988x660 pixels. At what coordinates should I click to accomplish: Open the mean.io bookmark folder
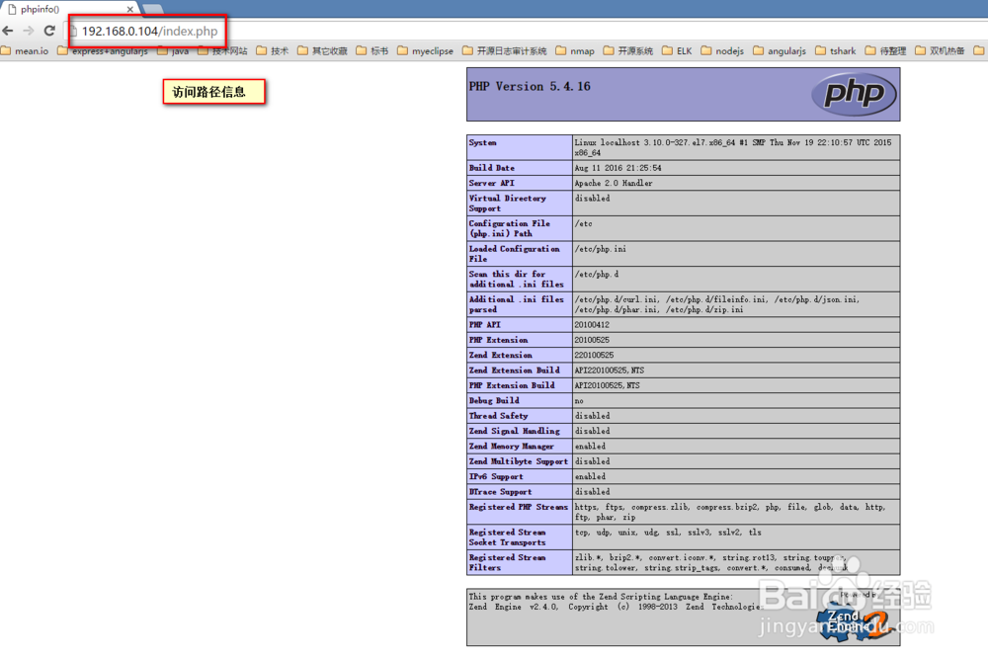tap(26, 51)
